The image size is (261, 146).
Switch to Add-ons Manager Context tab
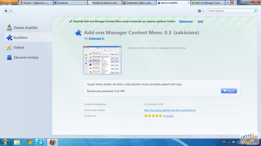(x=208, y=3)
